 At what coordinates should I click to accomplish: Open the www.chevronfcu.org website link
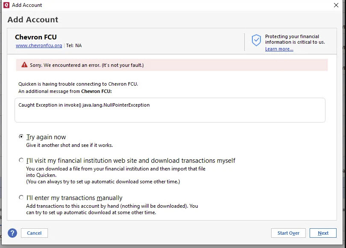(38, 45)
